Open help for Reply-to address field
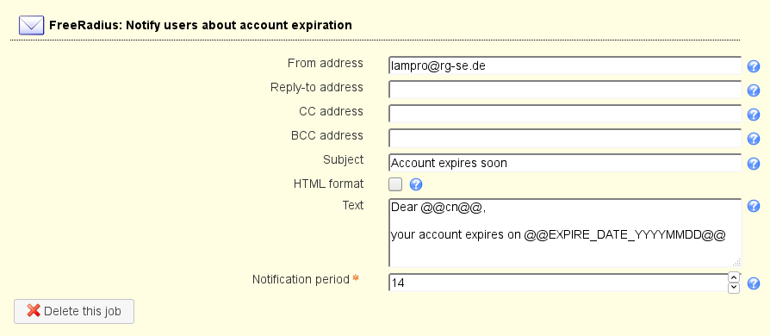 tap(754, 90)
